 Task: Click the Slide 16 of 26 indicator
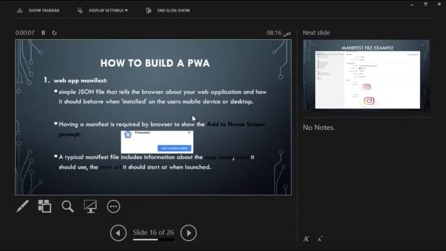153,232
